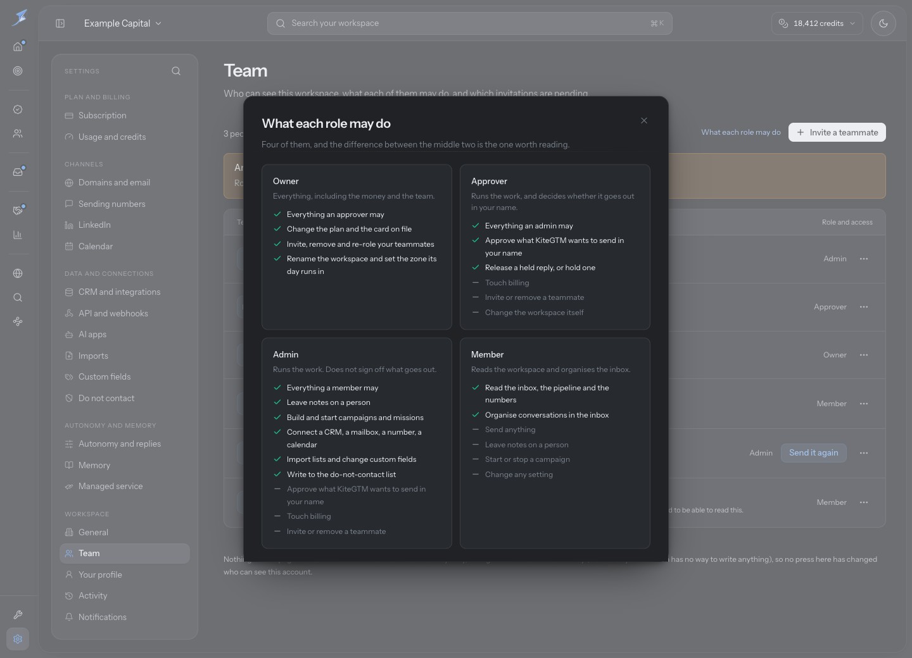Open Usage and credits settings
The image size is (912, 658).
coord(125,137)
